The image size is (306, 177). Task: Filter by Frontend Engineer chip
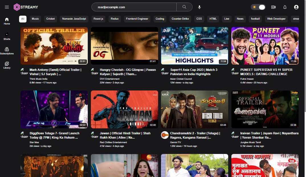tap(137, 19)
